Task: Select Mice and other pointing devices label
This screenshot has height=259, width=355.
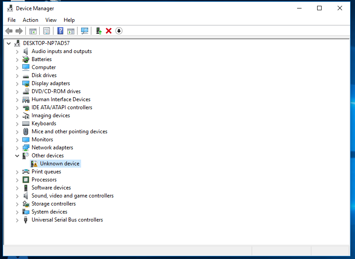Action: coord(69,132)
